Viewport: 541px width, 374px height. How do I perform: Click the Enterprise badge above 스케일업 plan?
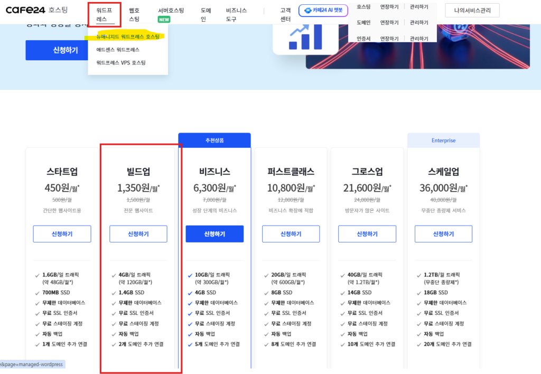[x=443, y=141]
